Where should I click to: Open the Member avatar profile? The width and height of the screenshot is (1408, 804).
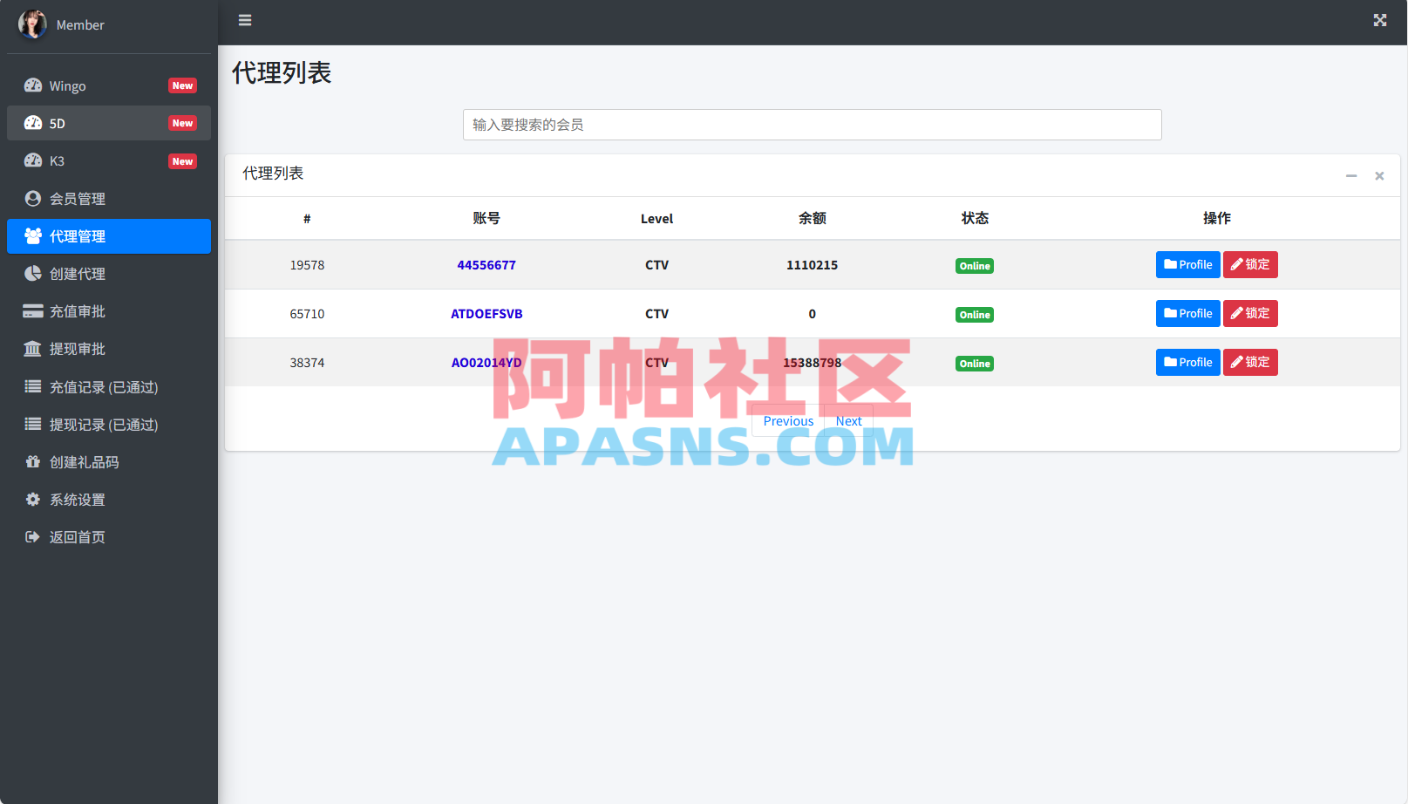point(32,24)
